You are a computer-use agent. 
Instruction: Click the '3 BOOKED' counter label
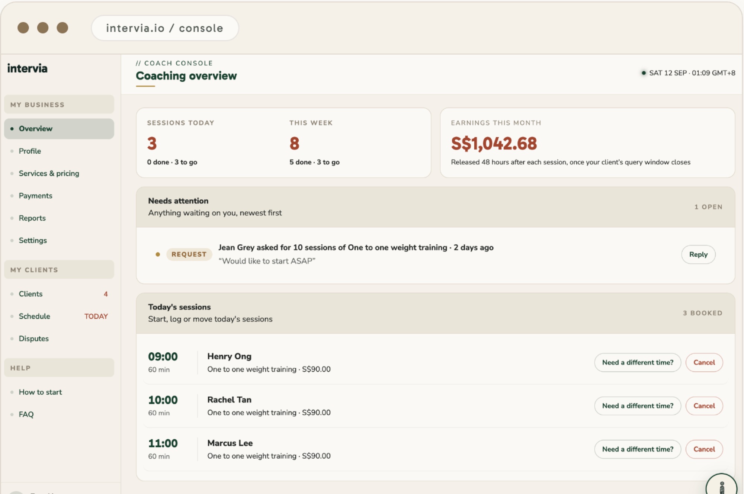702,313
